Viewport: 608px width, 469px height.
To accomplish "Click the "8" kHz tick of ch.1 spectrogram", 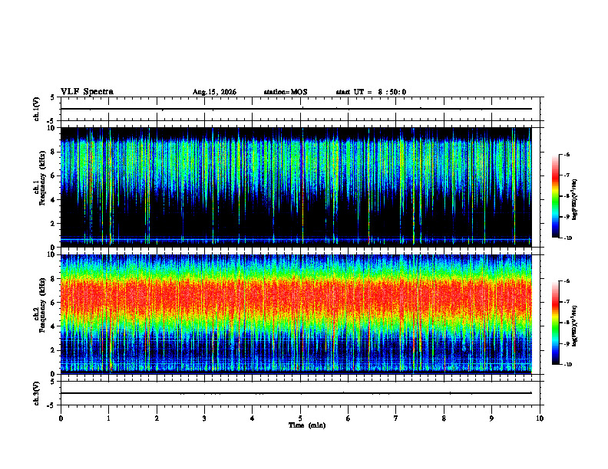I will pos(55,152).
